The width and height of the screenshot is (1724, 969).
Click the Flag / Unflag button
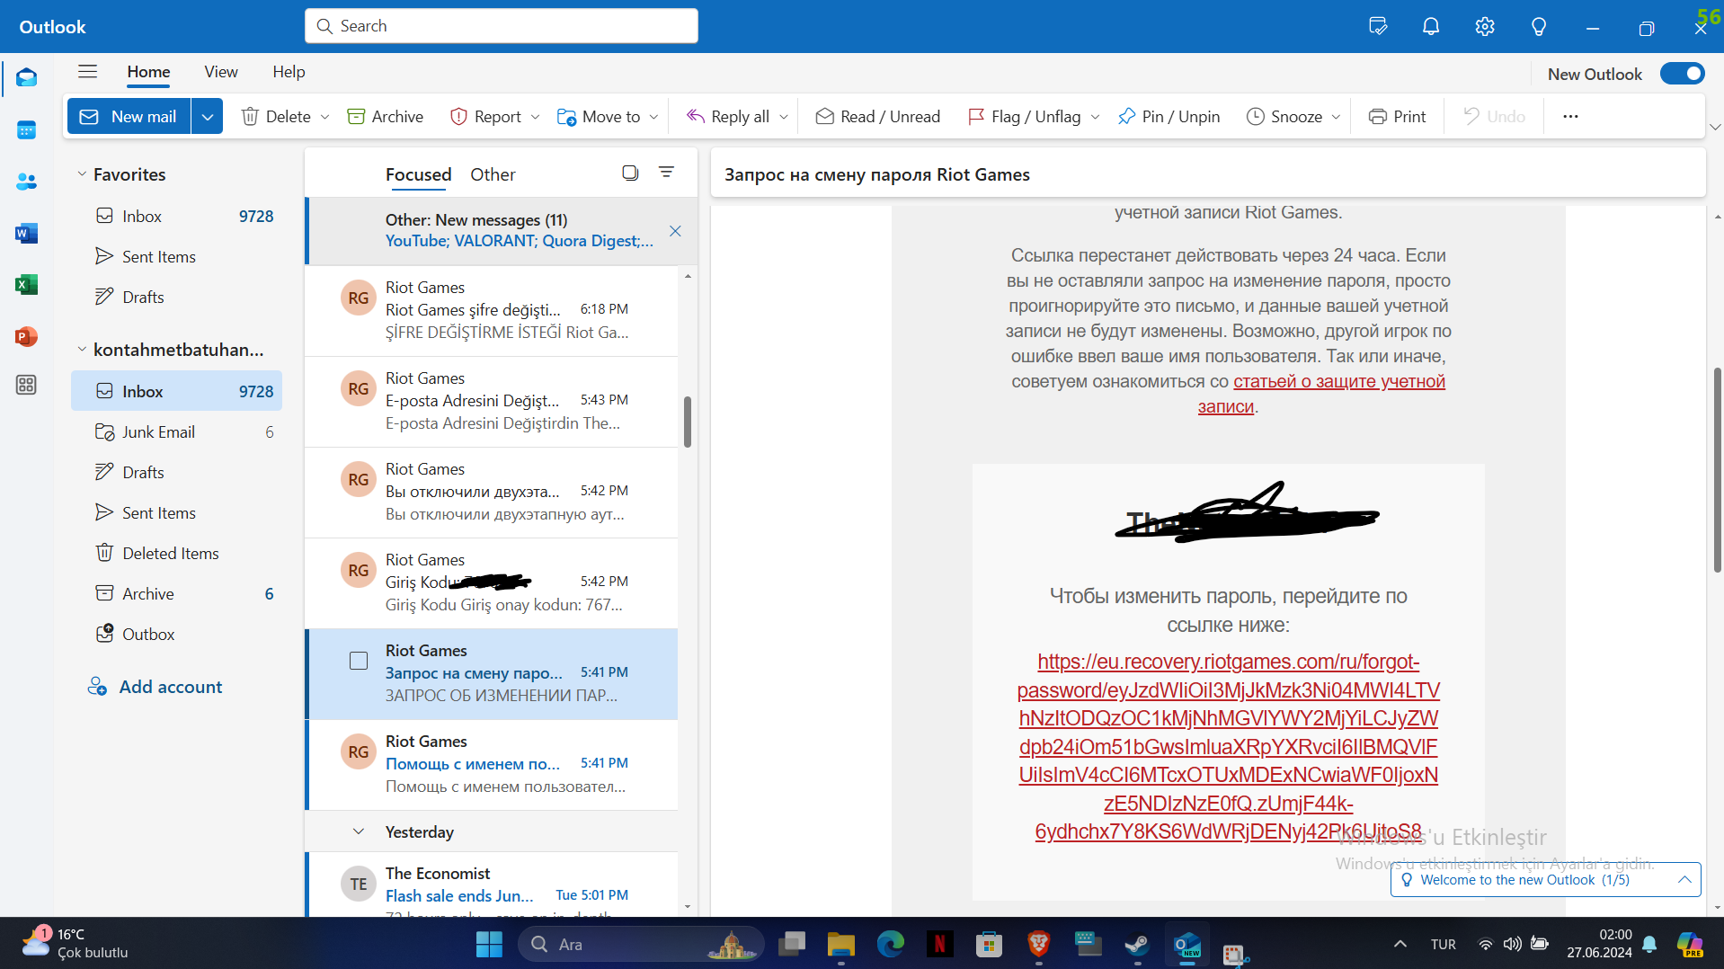[x=1024, y=117]
